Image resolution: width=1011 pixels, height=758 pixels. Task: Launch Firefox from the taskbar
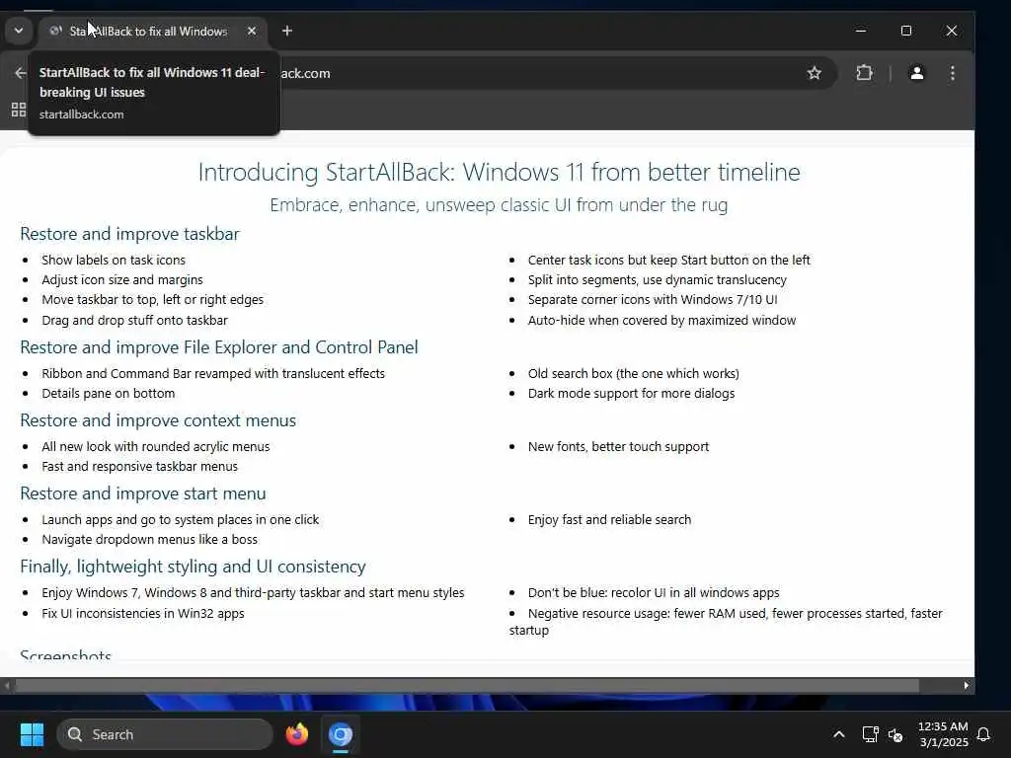[x=296, y=734]
